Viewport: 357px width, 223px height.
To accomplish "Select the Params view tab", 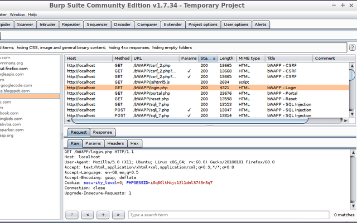I will (93, 143).
